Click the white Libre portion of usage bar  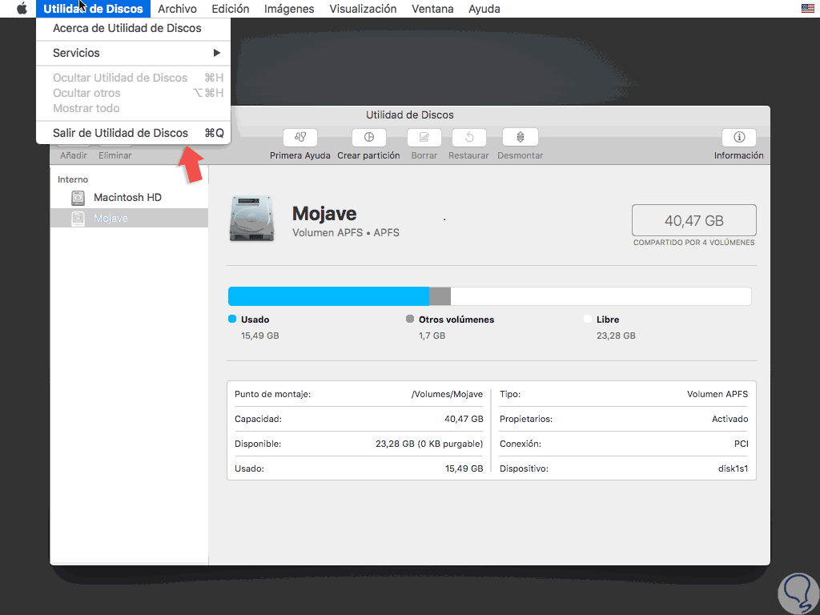pos(601,296)
